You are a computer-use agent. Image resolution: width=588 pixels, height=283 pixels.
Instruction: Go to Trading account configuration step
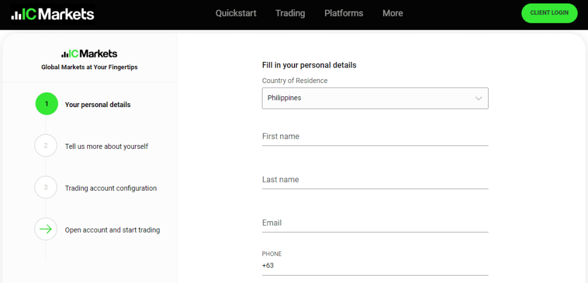point(111,188)
